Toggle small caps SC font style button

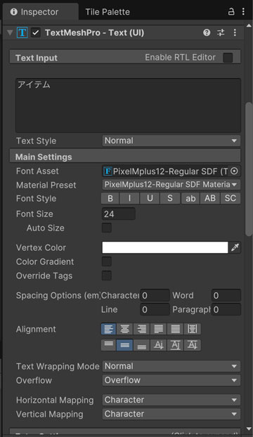(x=231, y=198)
